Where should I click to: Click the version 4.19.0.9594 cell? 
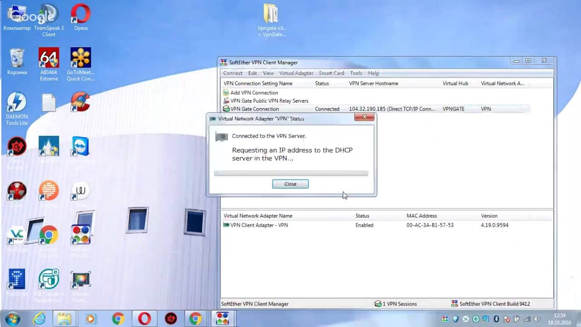(x=495, y=225)
